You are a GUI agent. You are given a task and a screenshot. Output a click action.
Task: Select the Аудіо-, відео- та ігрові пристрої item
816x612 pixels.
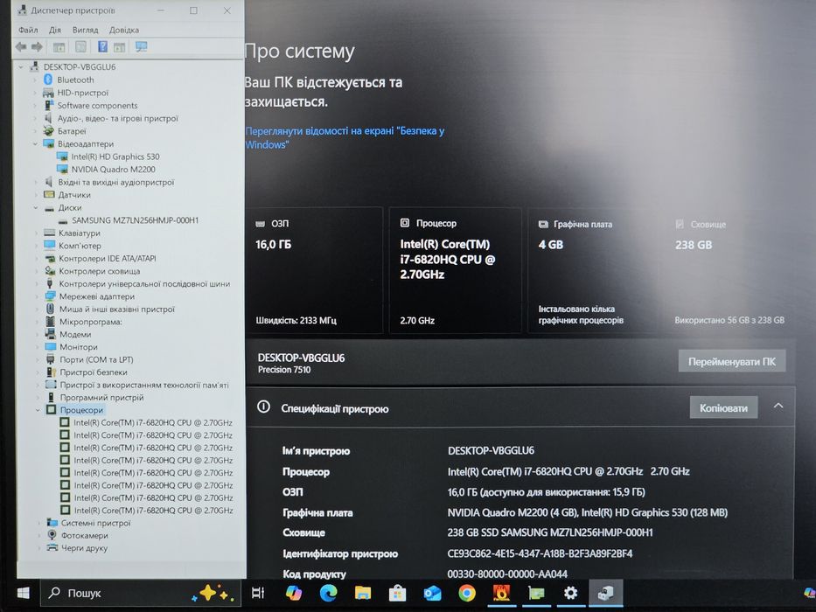[117, 118]
